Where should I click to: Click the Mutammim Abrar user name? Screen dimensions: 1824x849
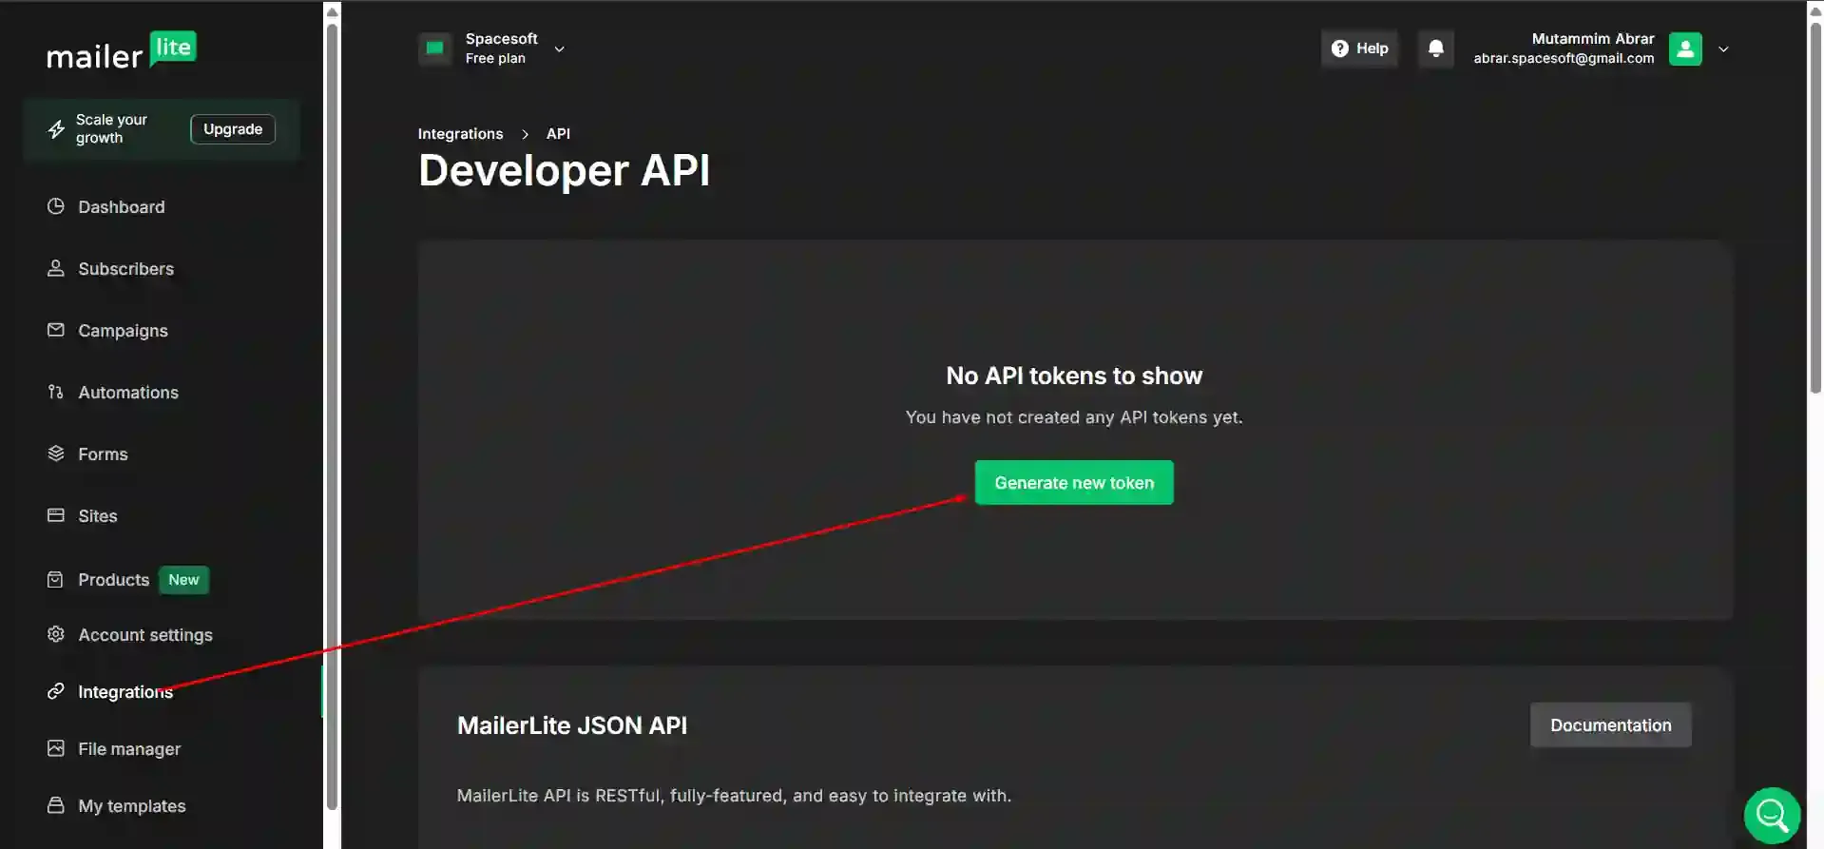coord(1593,39)
